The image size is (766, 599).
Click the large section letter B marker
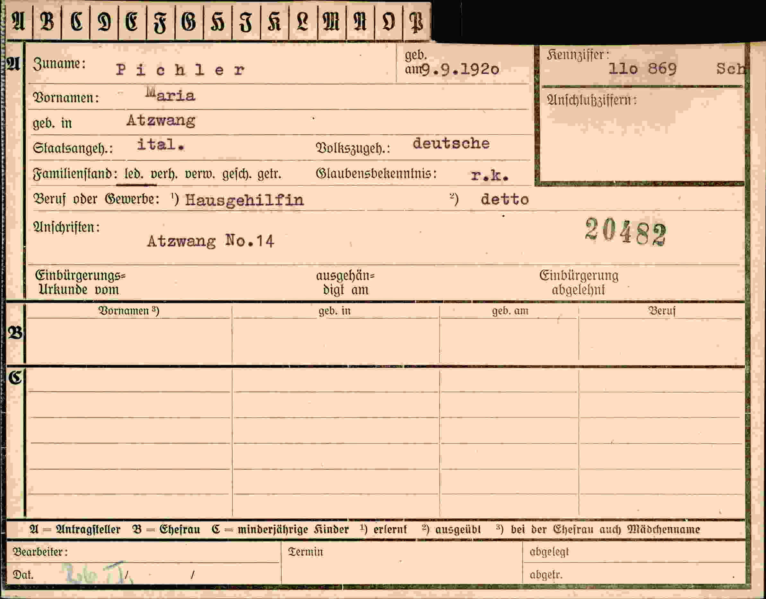pos(15,333)
